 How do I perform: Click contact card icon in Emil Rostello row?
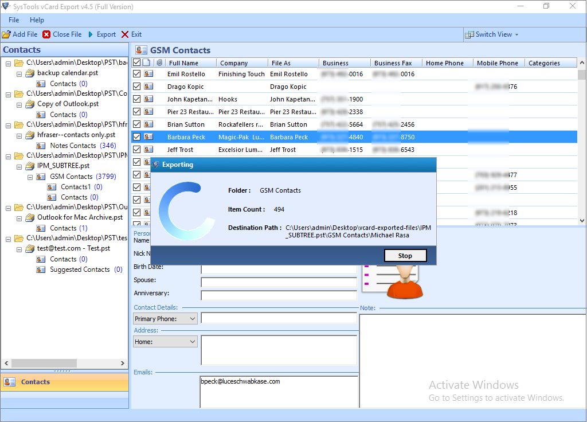point(148,74)
